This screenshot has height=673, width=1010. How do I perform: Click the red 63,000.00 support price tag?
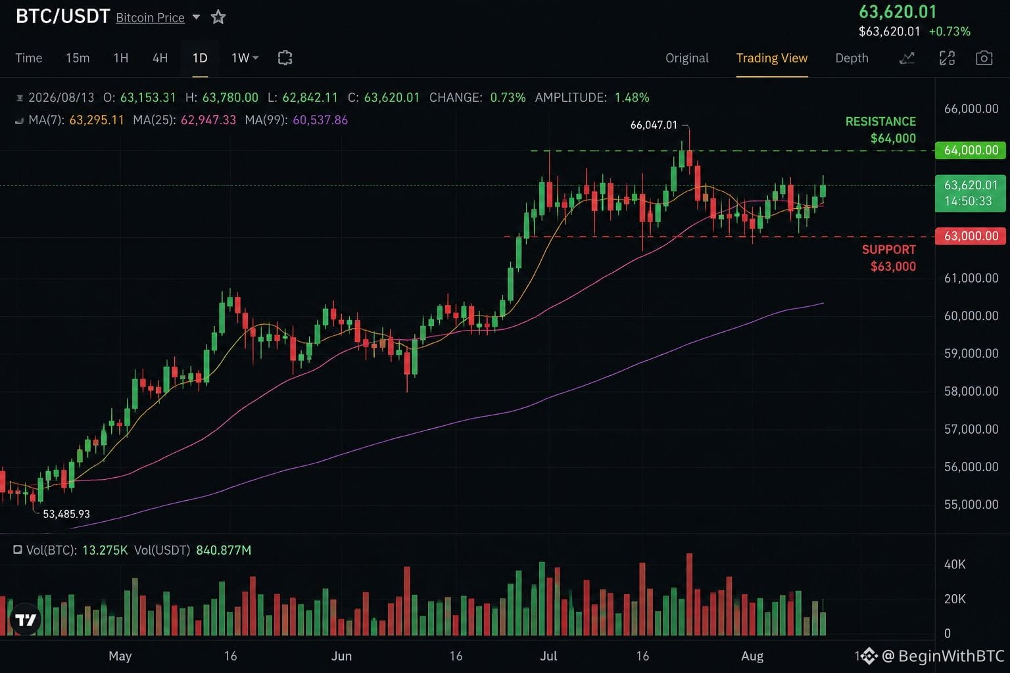971,236
